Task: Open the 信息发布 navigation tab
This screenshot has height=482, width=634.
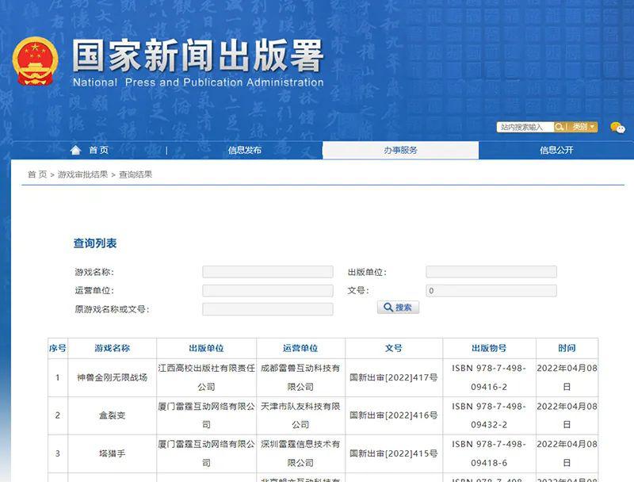Action: pyautogui.click(x=245, y=151)
